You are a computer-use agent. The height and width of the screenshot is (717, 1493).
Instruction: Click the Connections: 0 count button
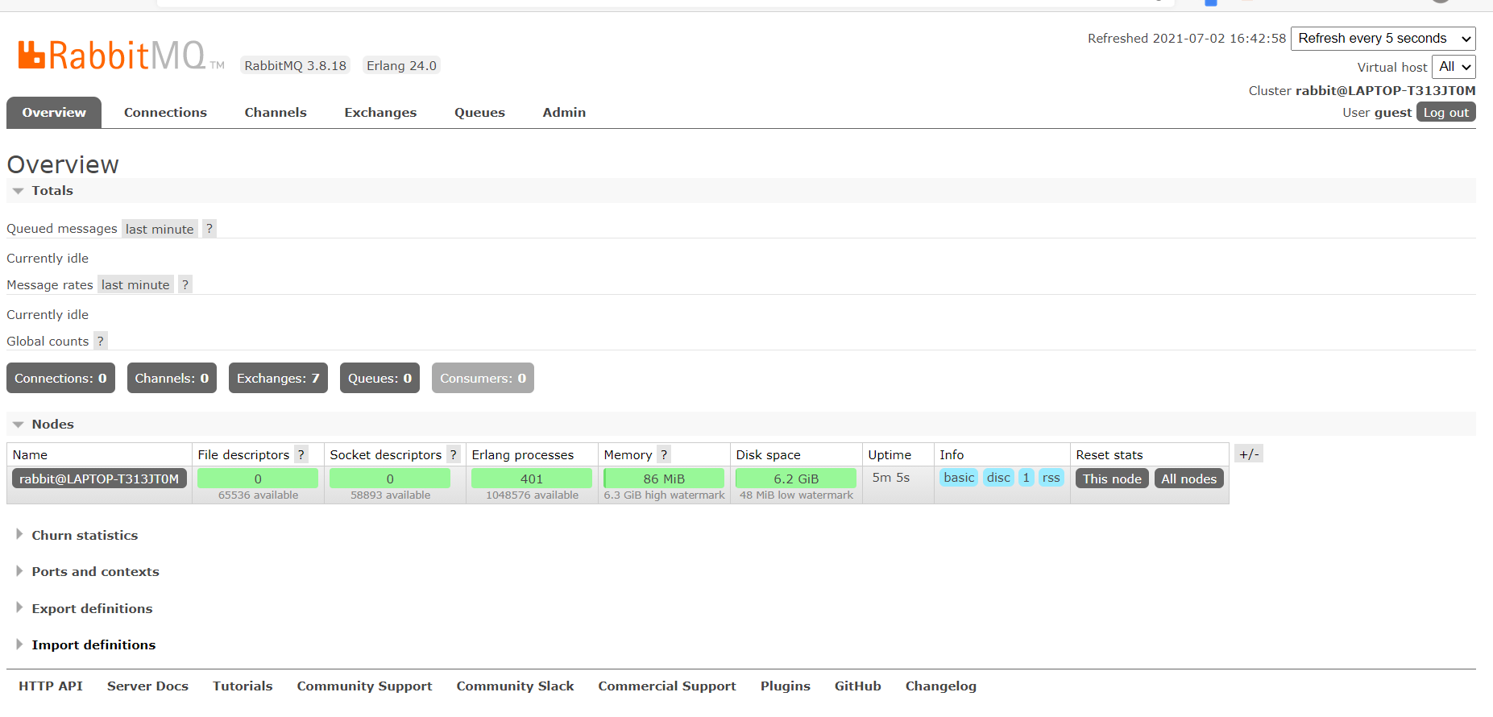pos(60,378)
